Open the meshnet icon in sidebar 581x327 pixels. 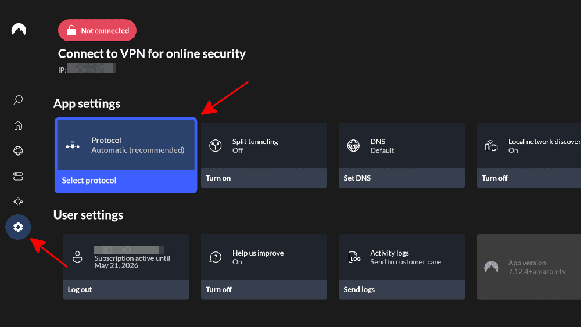pos(18,202)
